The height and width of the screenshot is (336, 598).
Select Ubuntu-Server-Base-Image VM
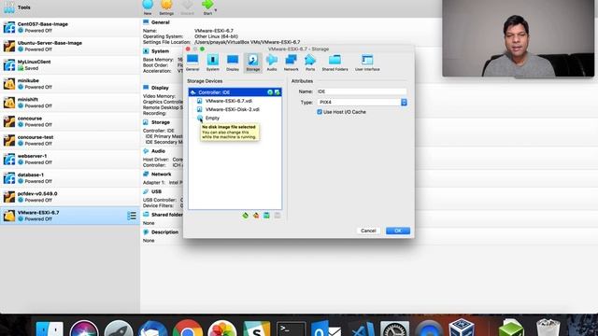point(70,46)
